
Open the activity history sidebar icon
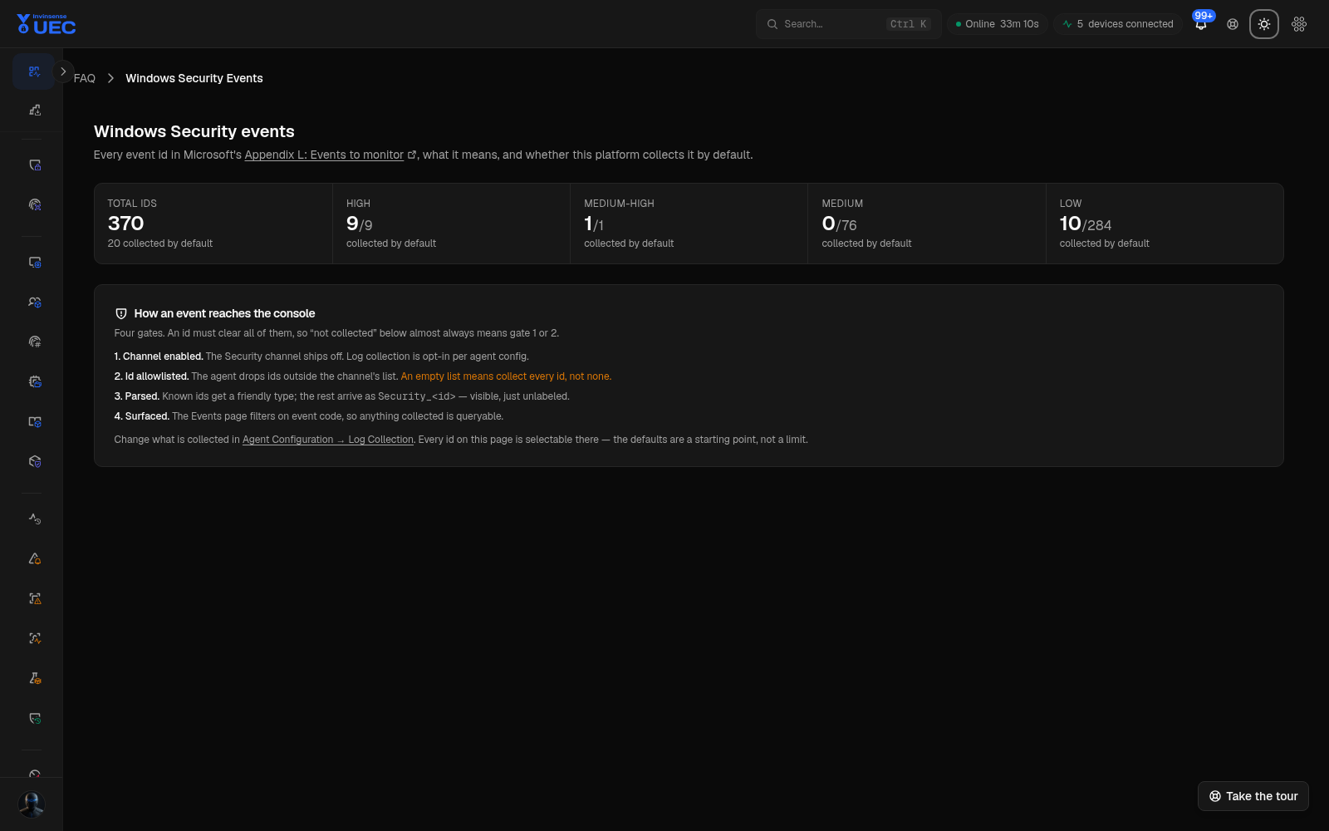pos(34,519)
